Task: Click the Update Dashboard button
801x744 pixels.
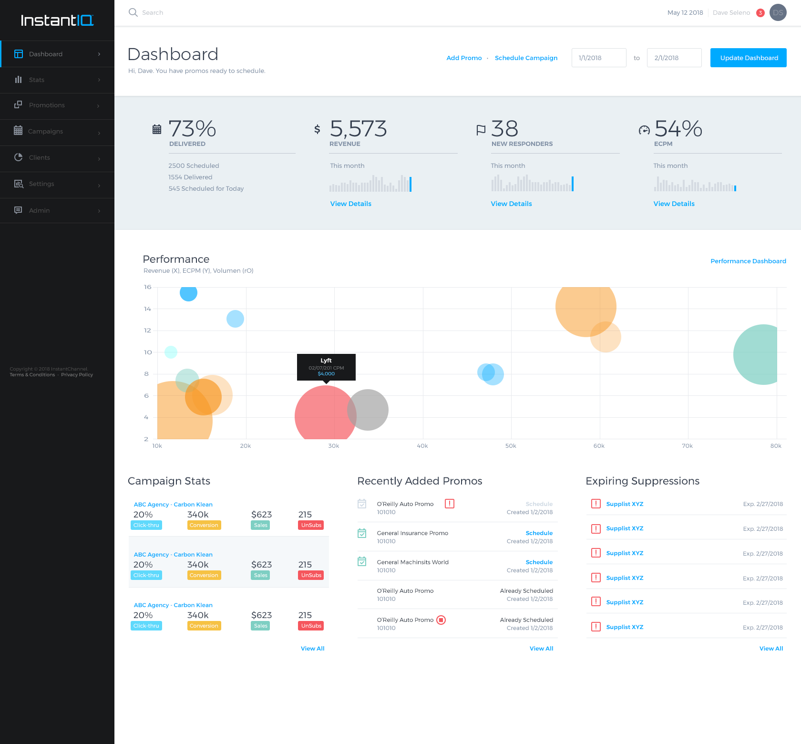Action: tap(748, 57)
